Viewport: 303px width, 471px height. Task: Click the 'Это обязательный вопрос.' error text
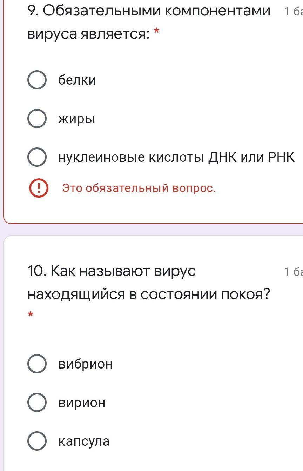(x=139, y=188)
